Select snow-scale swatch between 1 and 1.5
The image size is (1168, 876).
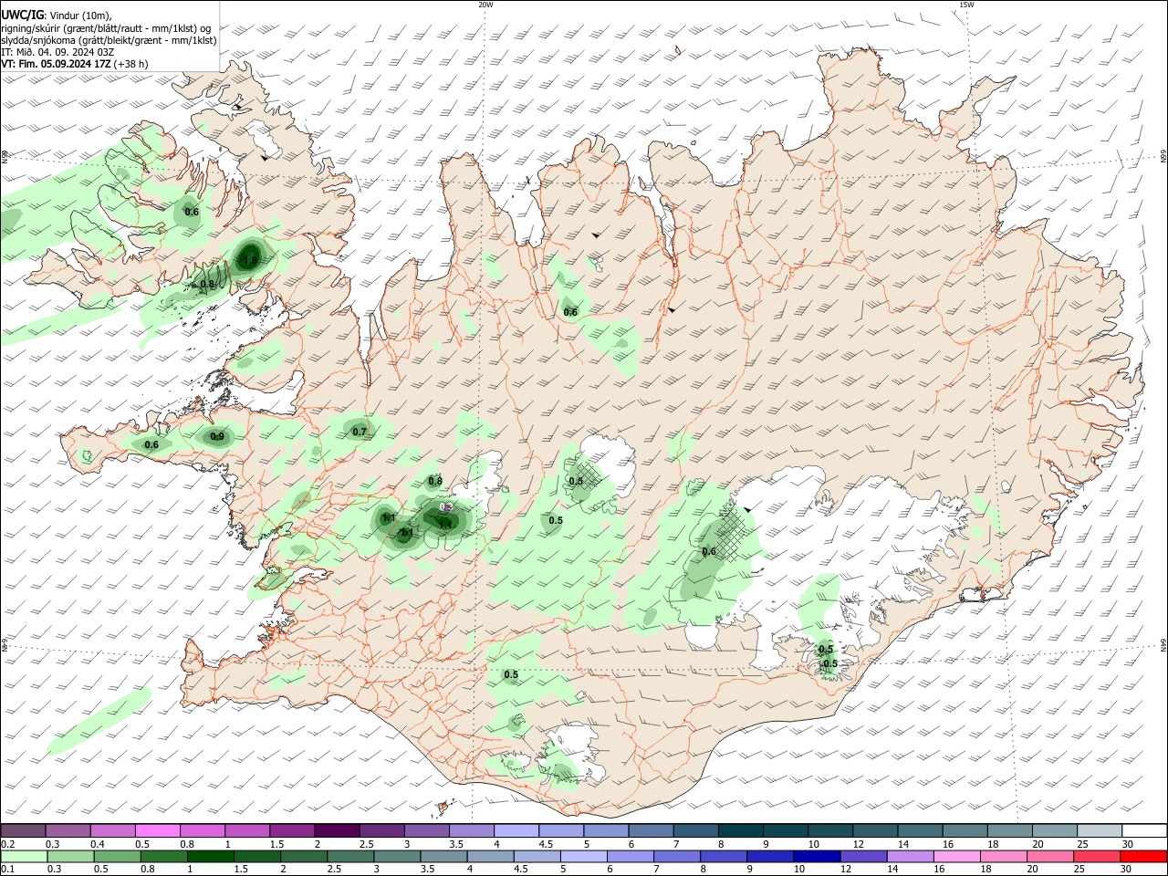coord(246,830)
